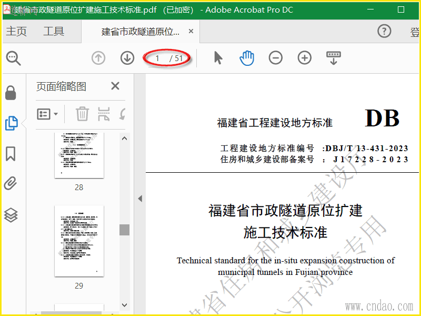Toggle the page thumbnails panel icon
Image resolution: width=421 pixels, height=316 pixels.
coord(12,123)
